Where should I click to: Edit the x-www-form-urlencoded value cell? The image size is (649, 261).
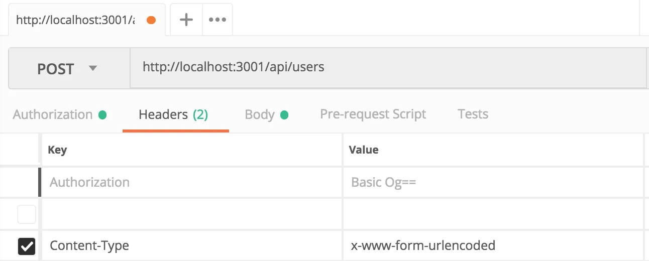pos(492,246)
